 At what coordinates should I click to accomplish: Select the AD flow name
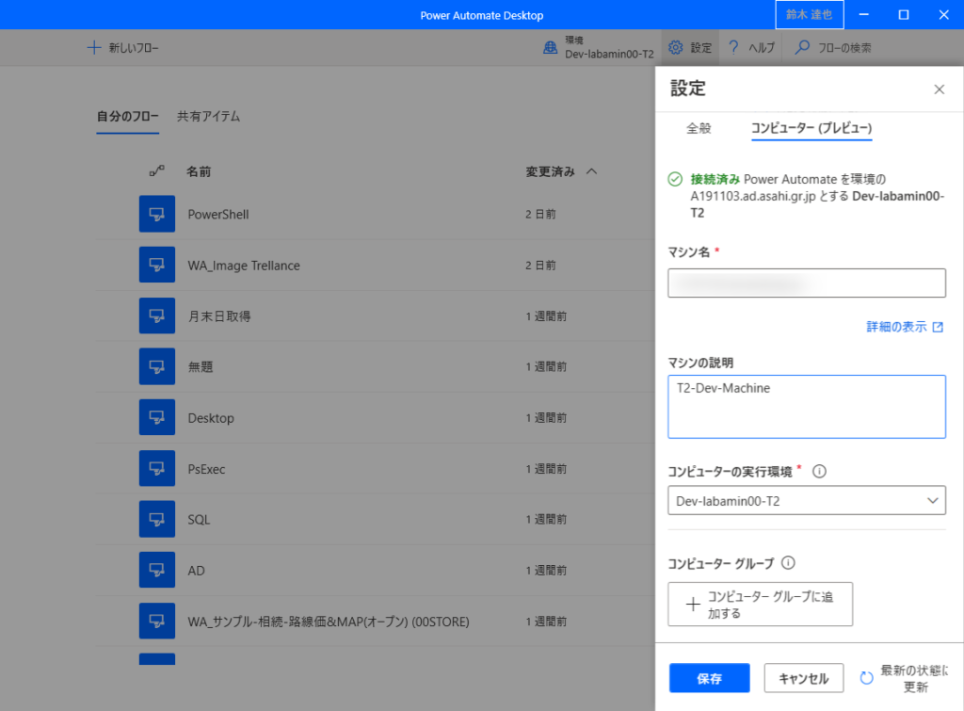coord(196,571)
